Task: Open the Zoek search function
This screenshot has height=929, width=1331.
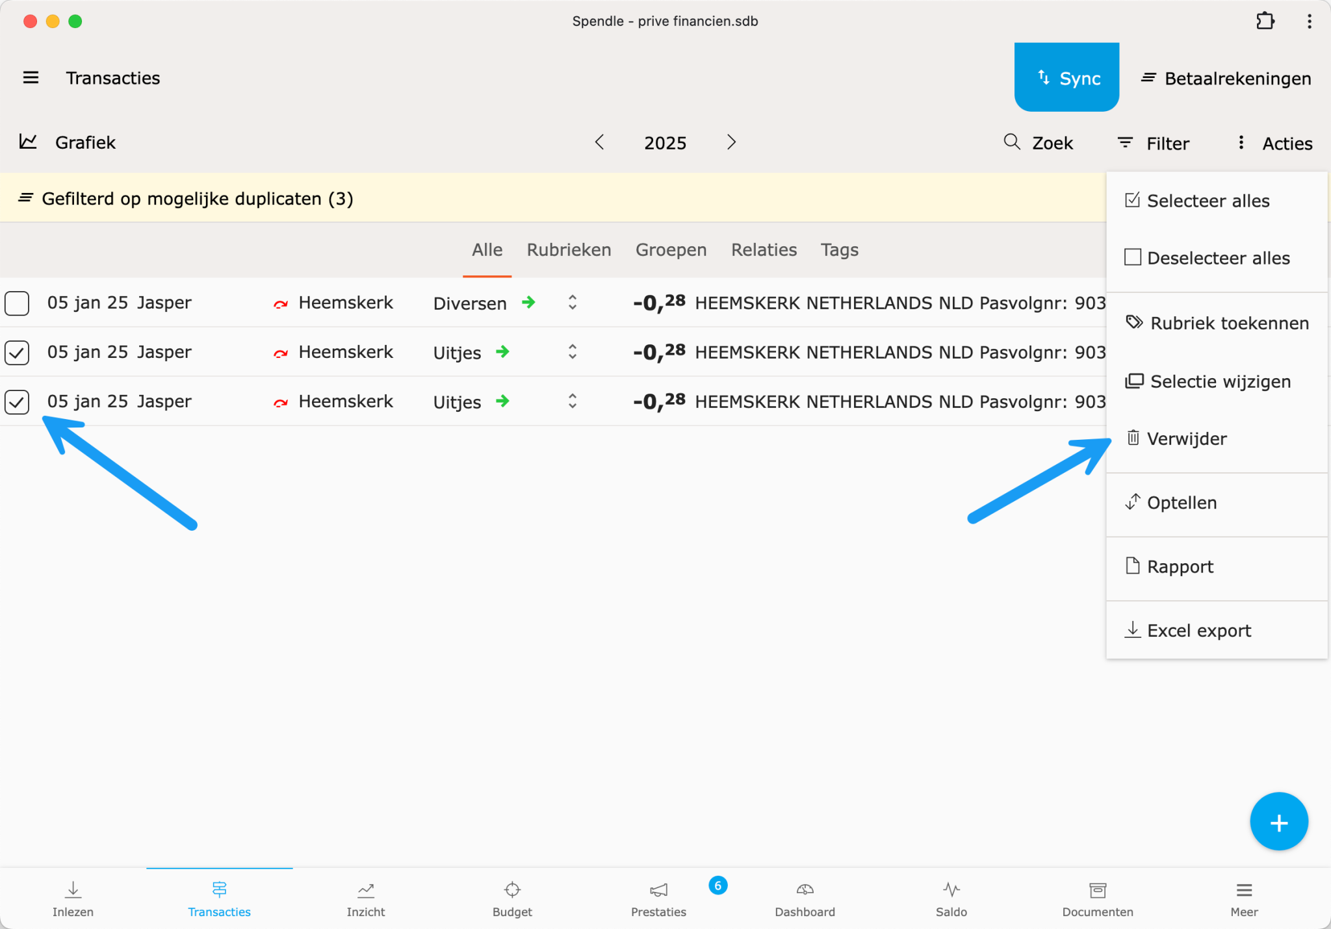Action: (x=1039, y=143)
